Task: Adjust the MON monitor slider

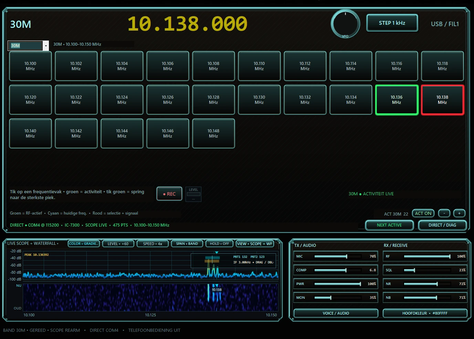Action: pyautogui.click(x=338, y=298)
